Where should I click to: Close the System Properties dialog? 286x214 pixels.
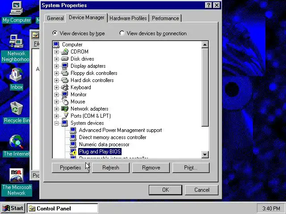click(x=216, y=5)
